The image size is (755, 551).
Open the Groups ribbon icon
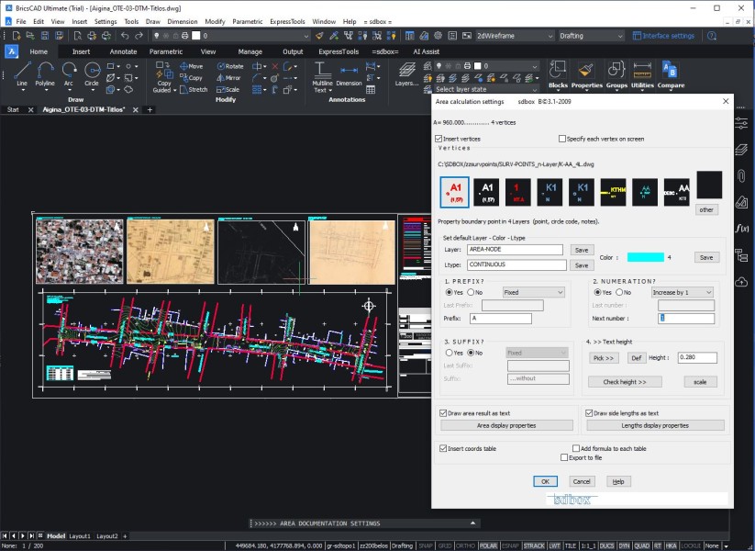click(x=616, y=74)
